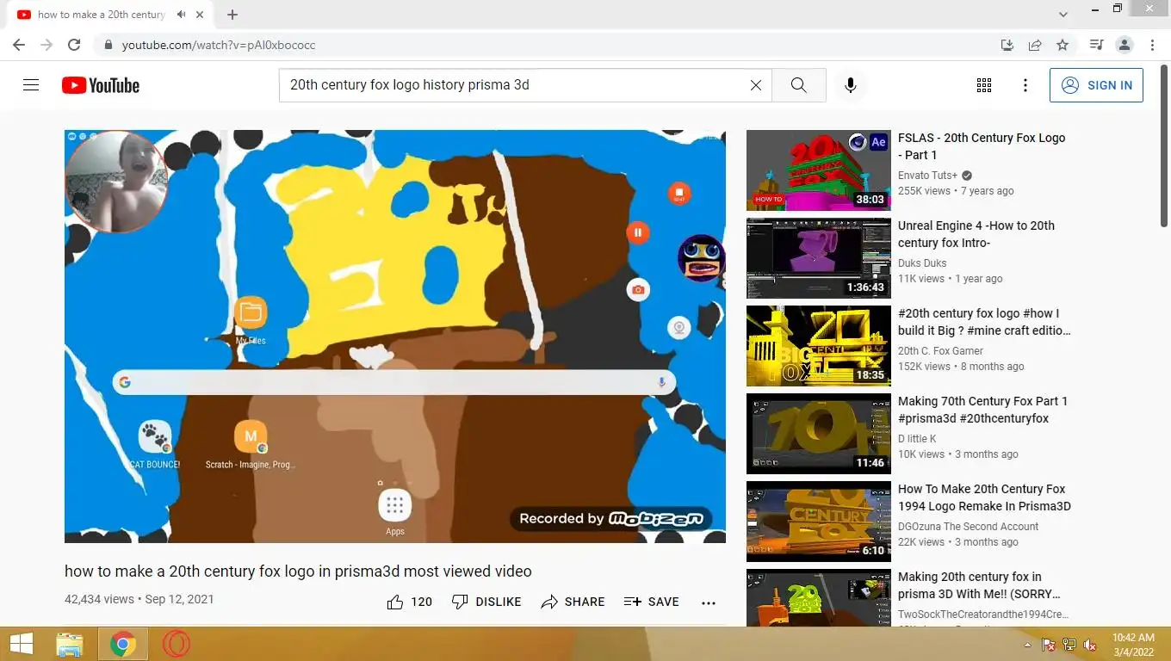Viewport: 1171px width, 661px height.
Task: Open Chrome media controls icon
Action: [x=1096, y=45]
